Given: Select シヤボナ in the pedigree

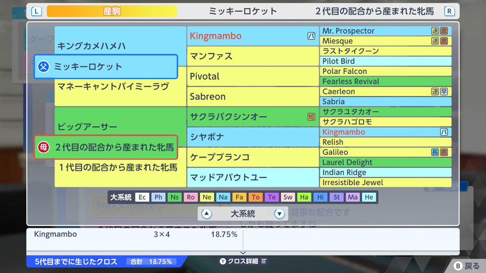Looking at the screenshot, I should pos(253,137).
